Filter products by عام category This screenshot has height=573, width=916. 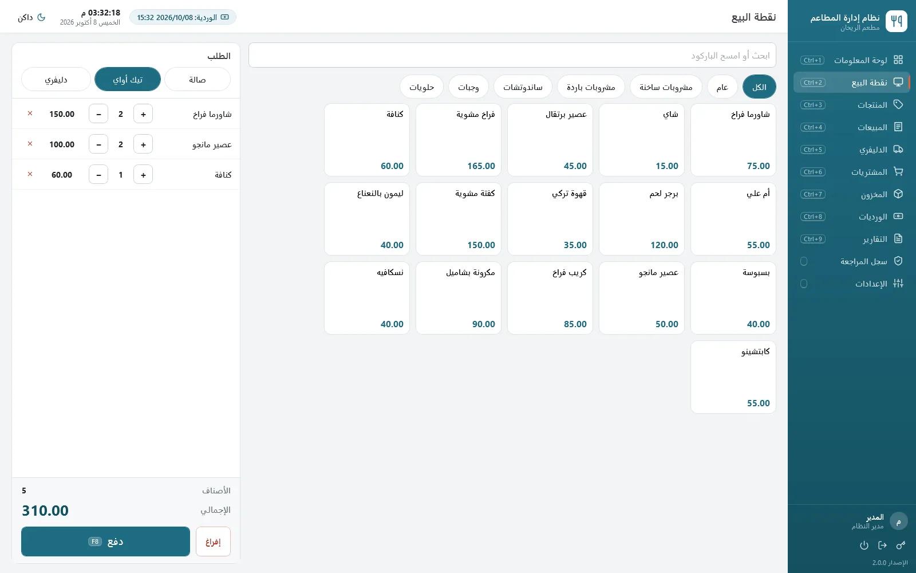point(722,87)
